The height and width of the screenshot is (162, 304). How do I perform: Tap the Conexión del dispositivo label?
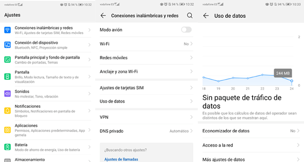click(36, 43)
